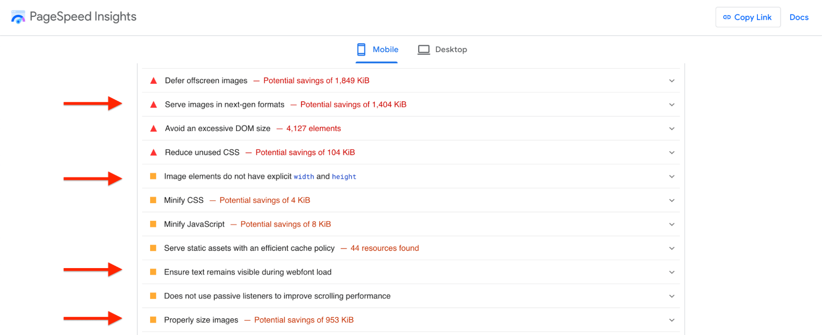Switch to the Mobile tab
The image size is (822, 335).
pos(385,50)
